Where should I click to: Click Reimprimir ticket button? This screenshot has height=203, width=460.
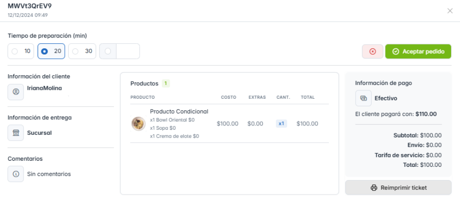[x=398, y=187]
